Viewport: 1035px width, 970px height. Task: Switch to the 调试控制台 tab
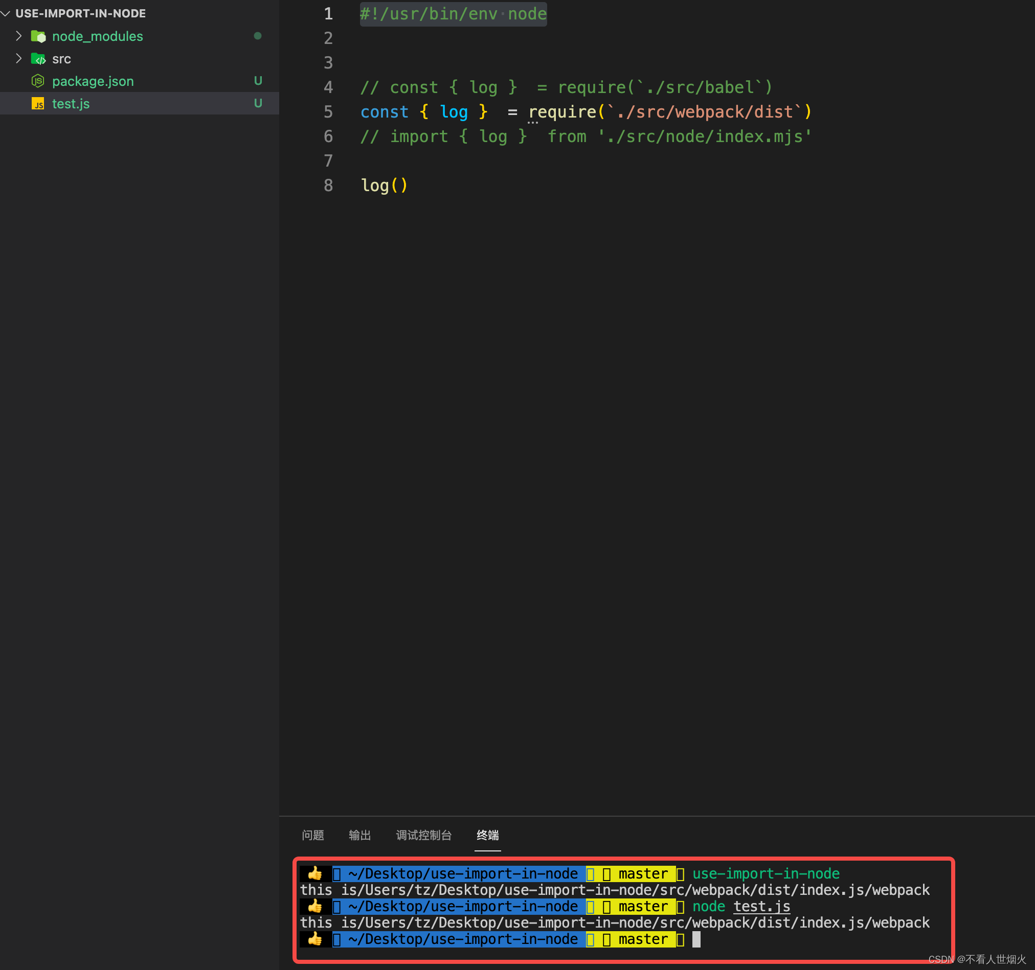pyautogui.click(x=424, y=835)
